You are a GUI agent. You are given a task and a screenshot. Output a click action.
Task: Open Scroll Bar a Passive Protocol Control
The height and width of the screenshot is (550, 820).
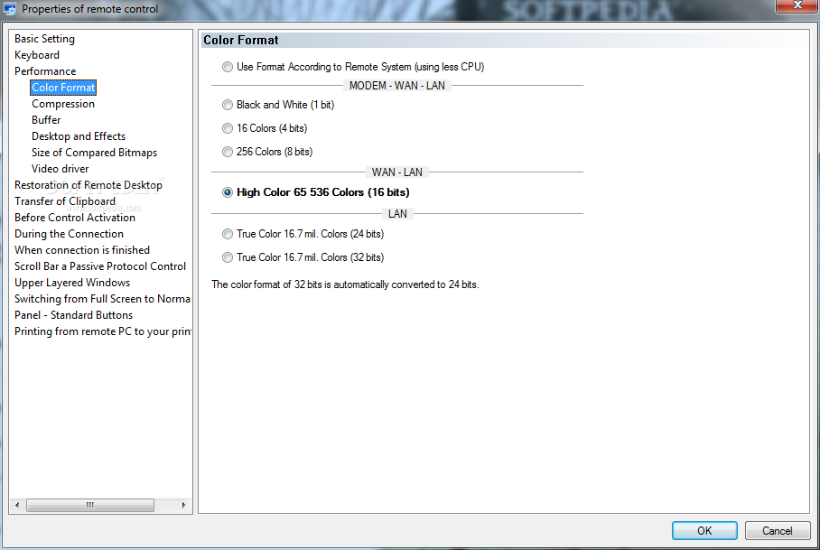pyautogui.click(x=100, y=266)
